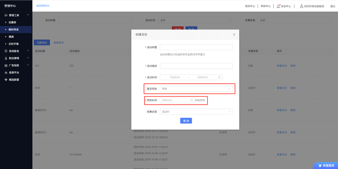The width and height of the screenshot is (338, 169).
Task: Focus the 活动描述 input in dialog
Action: [196, 66]
